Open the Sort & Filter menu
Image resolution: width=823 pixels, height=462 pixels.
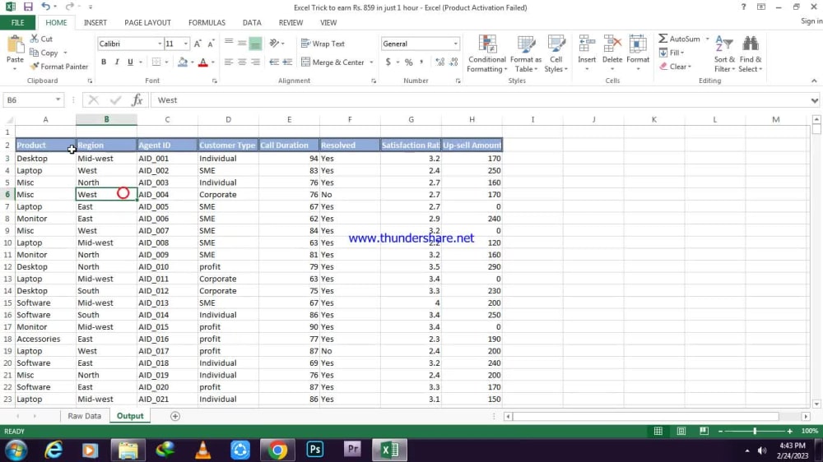[x=724, y=54]
